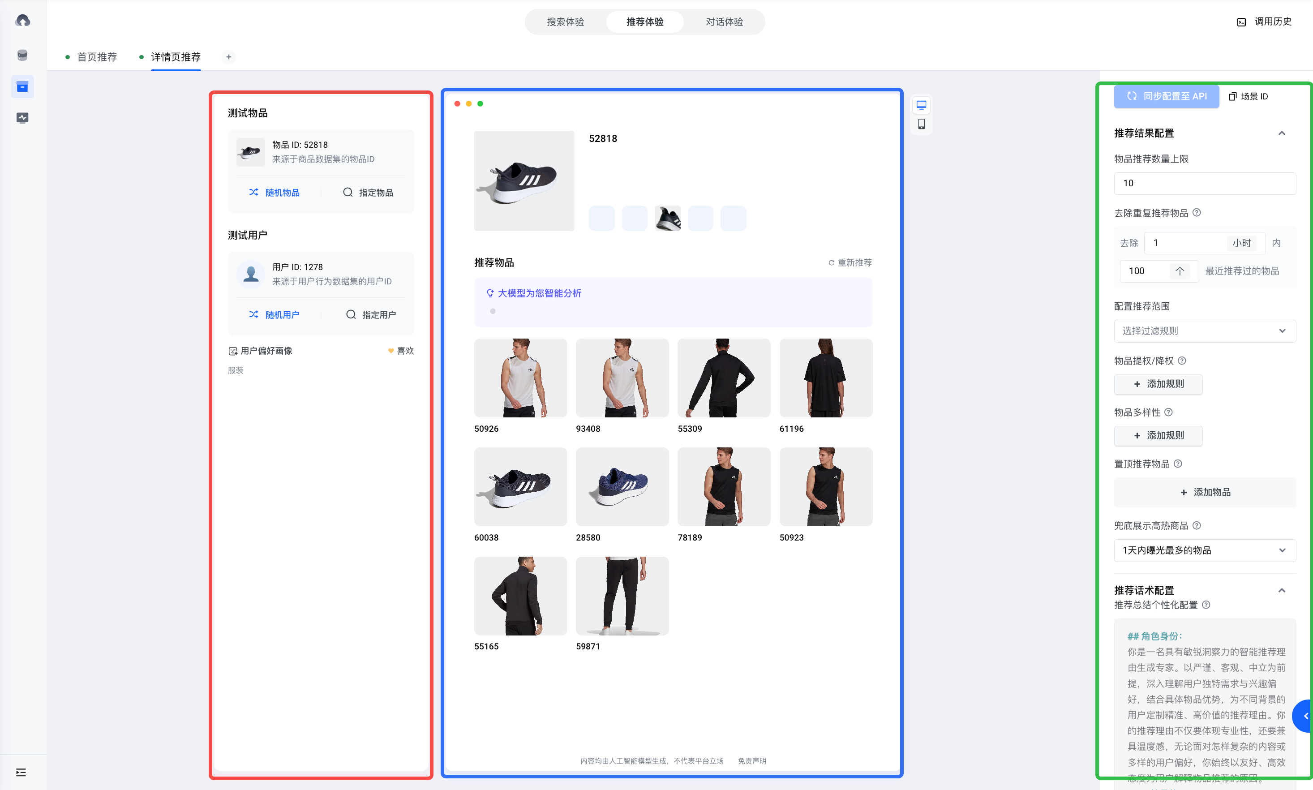Switch to 搜索体验 tab
Viewport: 1313px width, 790px height.
coord(565,22)
